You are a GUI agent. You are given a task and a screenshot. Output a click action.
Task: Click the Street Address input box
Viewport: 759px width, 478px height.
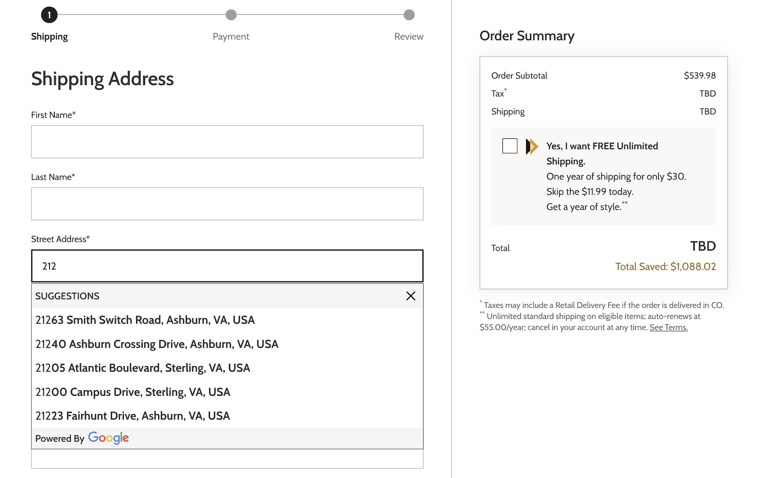[227, 266]
